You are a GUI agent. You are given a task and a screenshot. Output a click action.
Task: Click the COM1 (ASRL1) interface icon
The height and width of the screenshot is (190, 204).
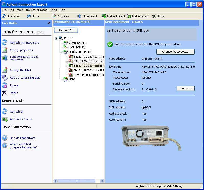pyautogui.click(x=66, y=43)
